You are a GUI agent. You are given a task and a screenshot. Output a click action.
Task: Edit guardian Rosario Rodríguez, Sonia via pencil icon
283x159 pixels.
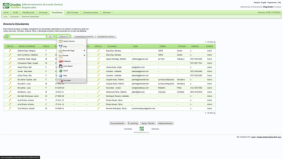98,108
